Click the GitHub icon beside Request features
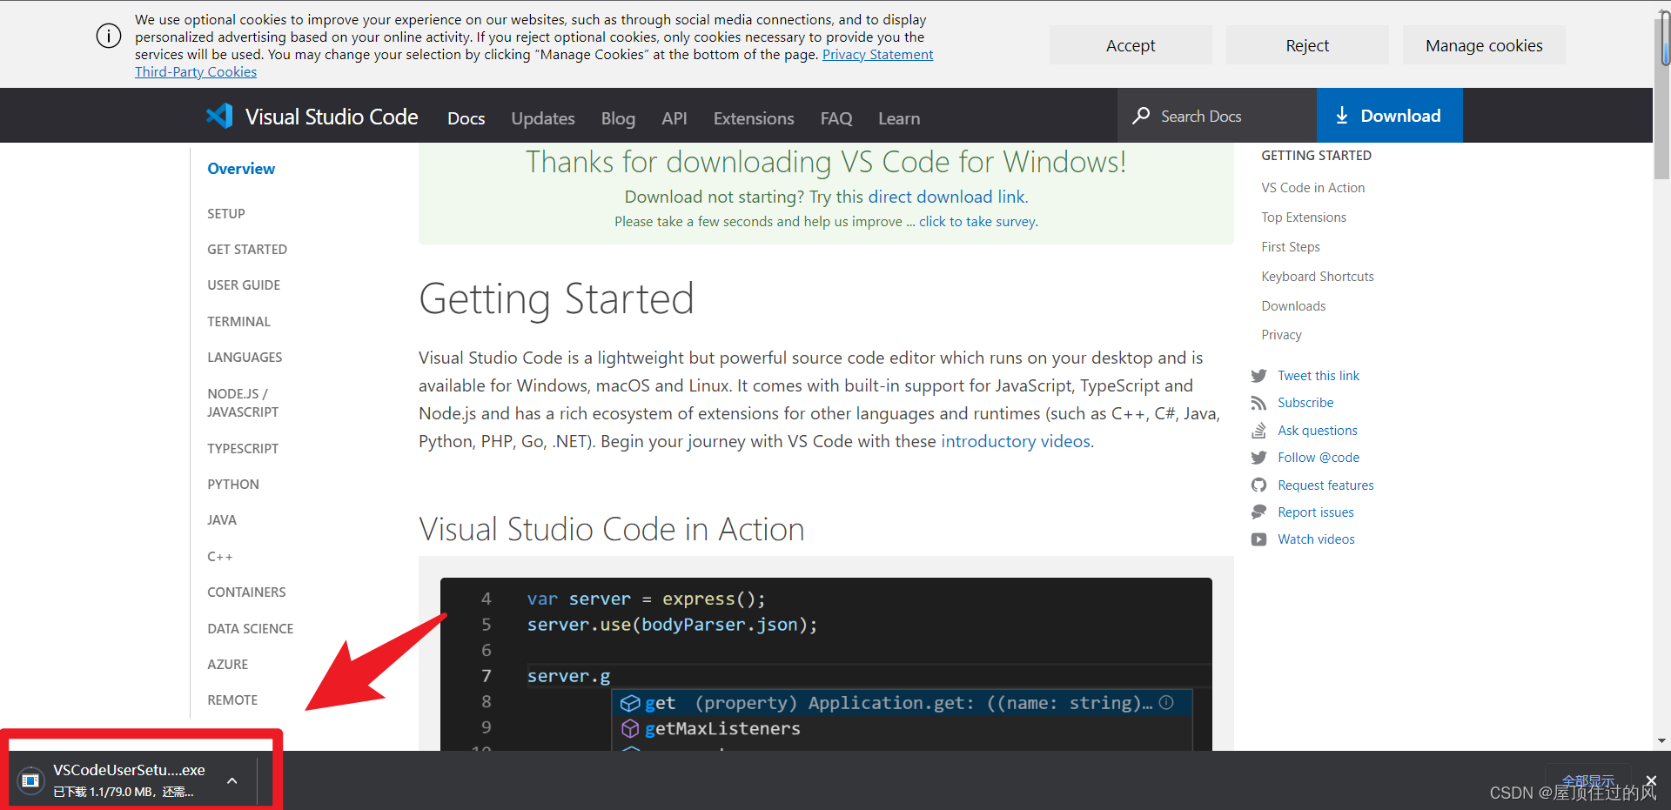Screen dimensions: 1671x810 click(x=1258, y=485)
